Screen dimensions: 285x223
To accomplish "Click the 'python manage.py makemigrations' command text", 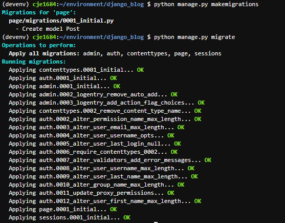I will click(x=206, y=4).
